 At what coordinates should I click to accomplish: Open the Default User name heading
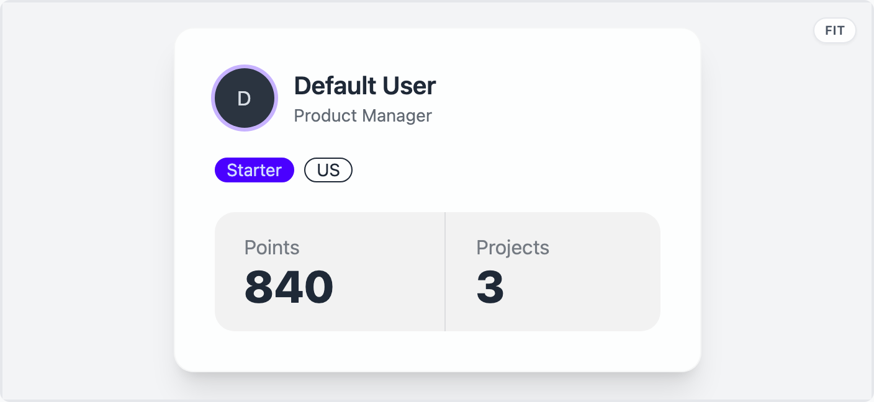point(365,86)
